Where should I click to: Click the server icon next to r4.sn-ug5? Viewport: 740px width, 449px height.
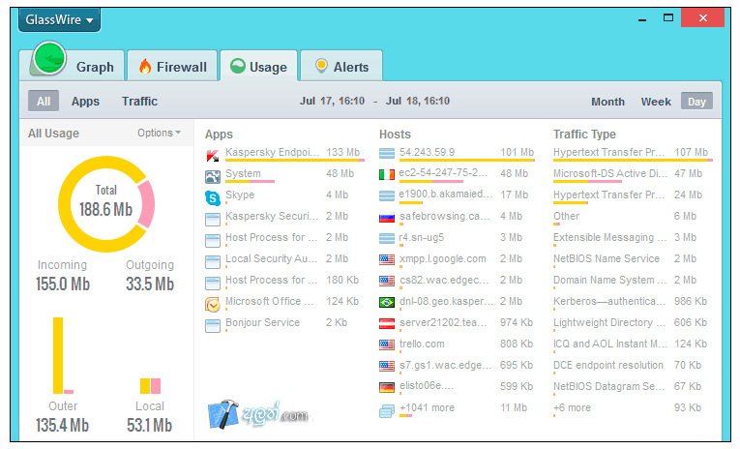coord(387,238)
